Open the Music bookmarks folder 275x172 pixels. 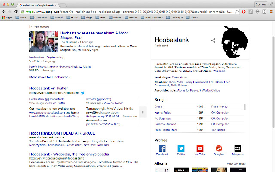point(72,18)
